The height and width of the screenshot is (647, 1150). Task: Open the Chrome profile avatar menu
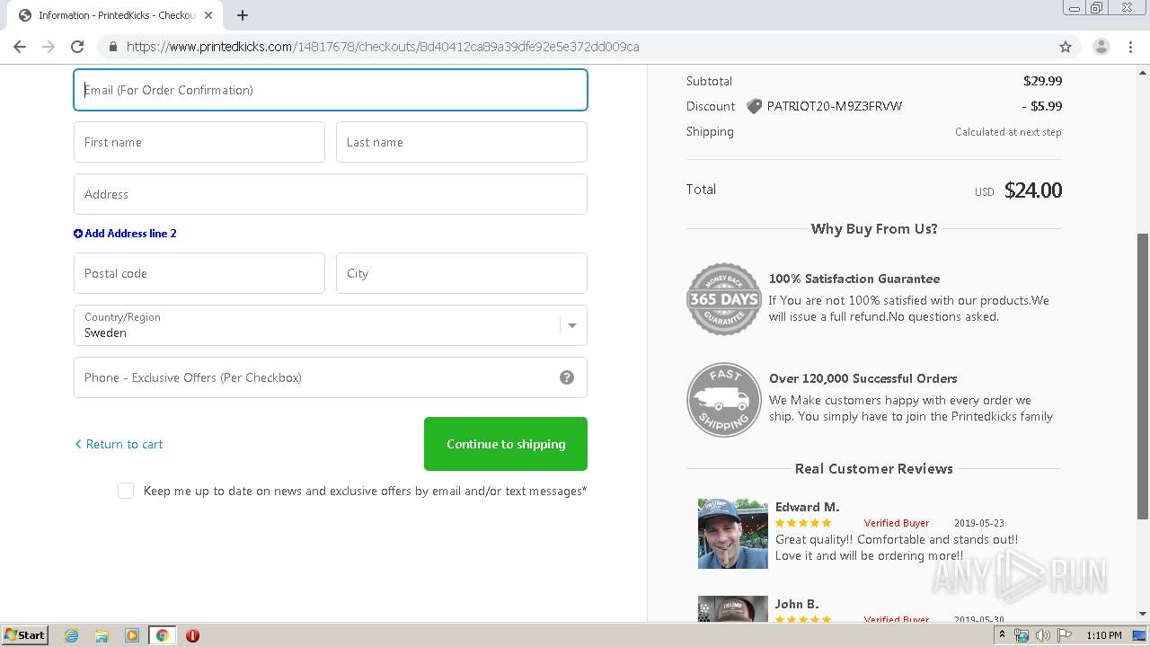pos(1101,47)
